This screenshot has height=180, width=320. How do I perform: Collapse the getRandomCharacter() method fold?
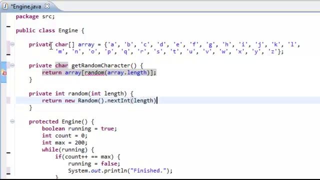[x=12, y=65]
